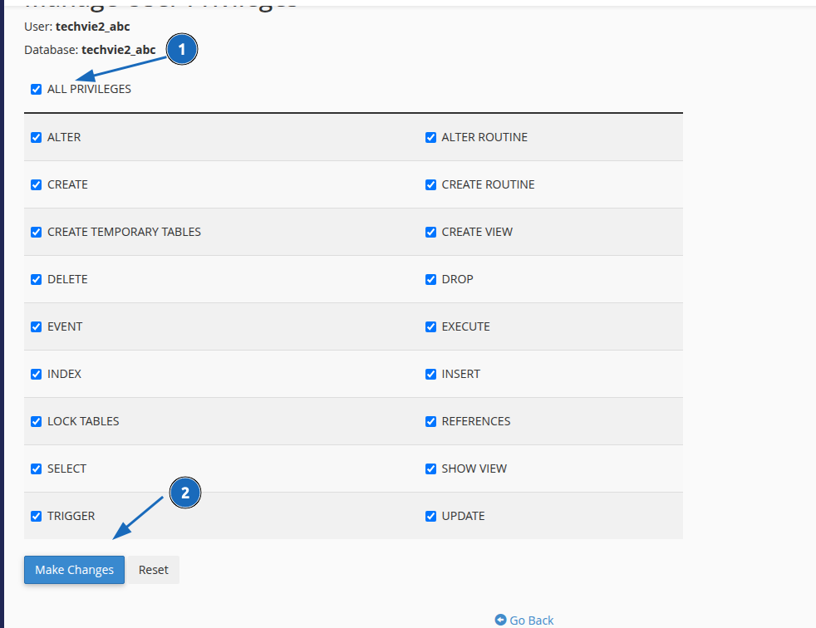Disable the DROP privilege checkbox
Screen dimensions: 816x628
[430, 280]
